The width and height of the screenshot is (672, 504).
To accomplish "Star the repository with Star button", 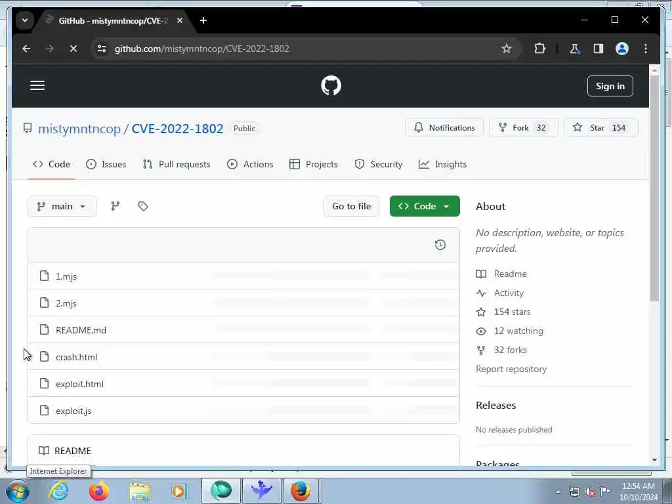I will 601,128.
